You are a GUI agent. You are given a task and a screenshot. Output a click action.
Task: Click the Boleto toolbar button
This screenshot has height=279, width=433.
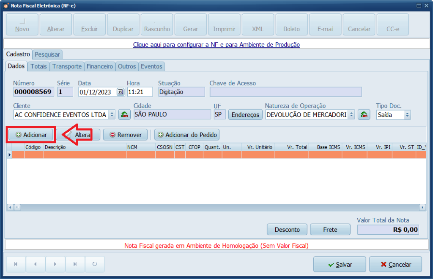coord(291,24)
